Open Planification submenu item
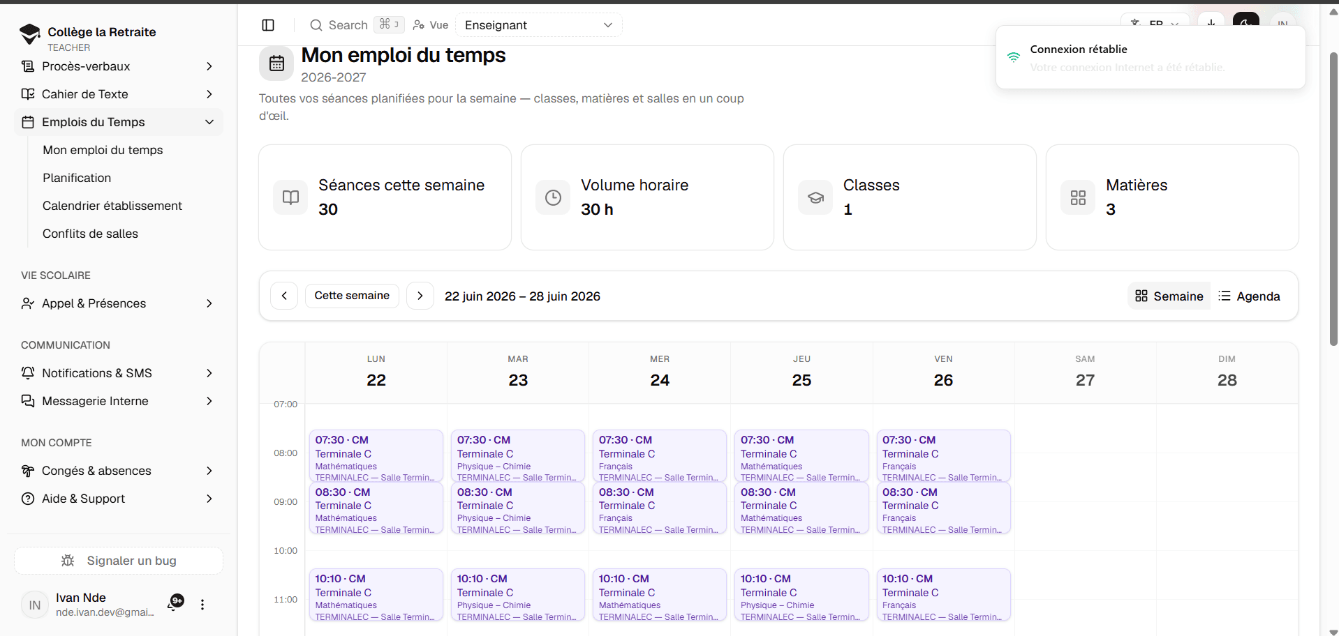 [77, 178]
